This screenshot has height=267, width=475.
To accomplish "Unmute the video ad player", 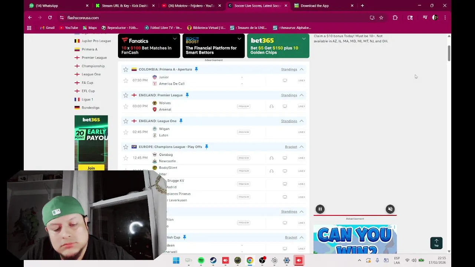I will click(x=390, y=209).
